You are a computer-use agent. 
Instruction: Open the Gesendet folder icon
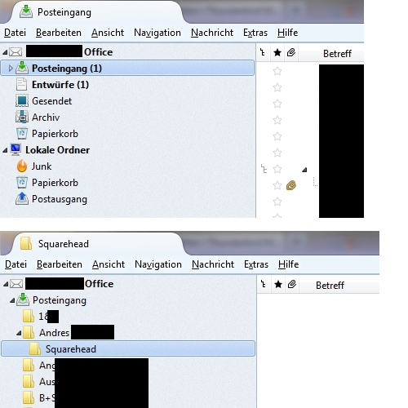[x=22, y=101]
